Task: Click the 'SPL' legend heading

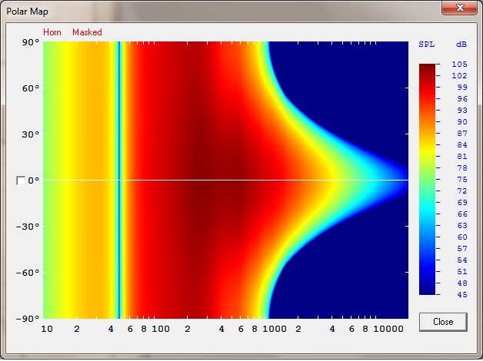Action: pos(427,45)
